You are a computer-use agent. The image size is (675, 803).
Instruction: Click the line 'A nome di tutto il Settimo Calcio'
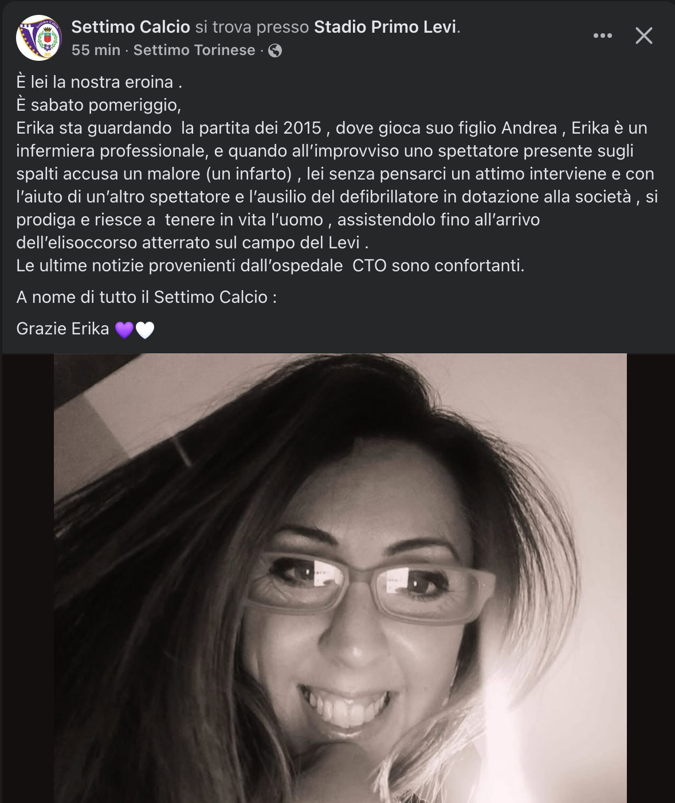(147, 297)
